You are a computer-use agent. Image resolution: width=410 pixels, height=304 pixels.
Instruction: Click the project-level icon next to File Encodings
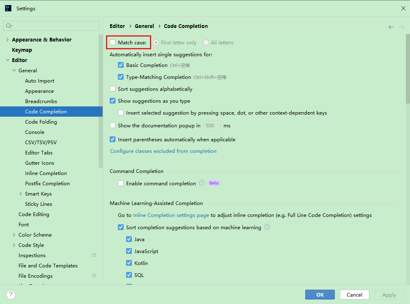(94, 276)
